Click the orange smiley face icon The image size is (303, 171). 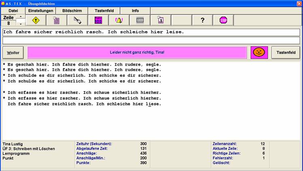[259, 52]
